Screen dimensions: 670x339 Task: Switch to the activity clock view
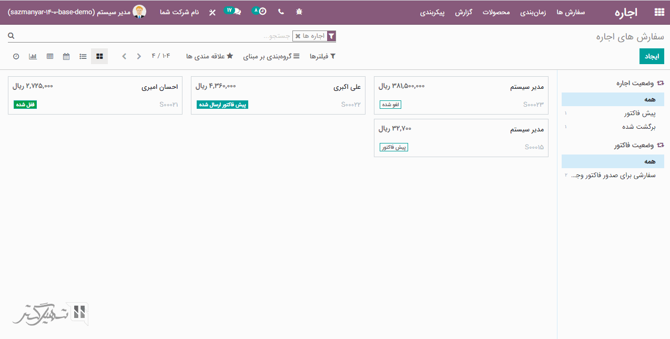coord(16,56)
